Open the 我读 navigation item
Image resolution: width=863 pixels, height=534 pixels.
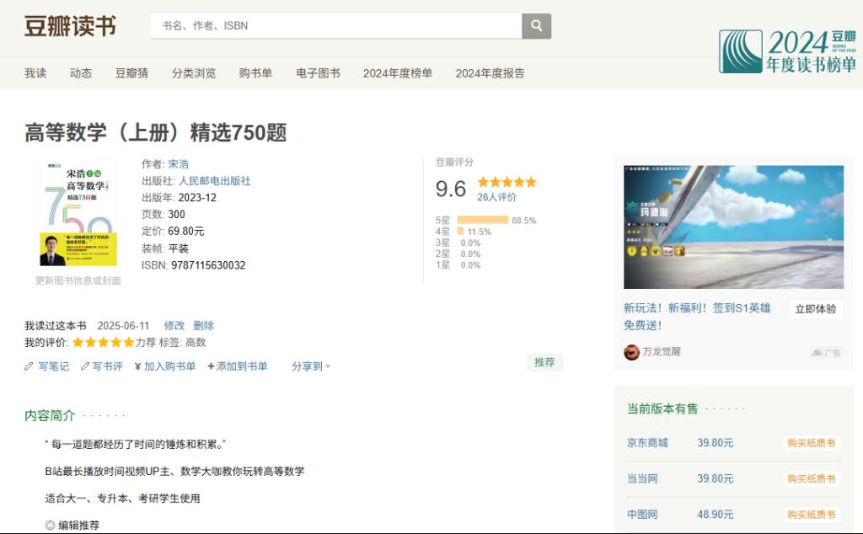click(35, 73)
